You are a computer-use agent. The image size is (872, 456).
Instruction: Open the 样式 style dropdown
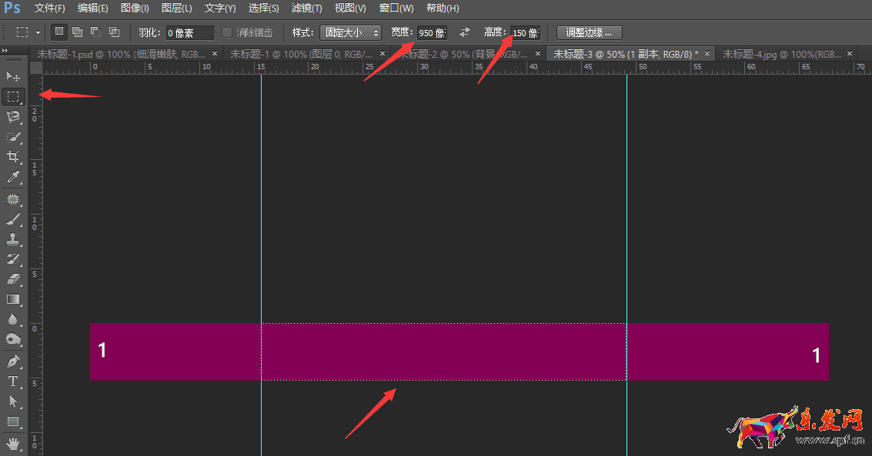click(350, 32)
